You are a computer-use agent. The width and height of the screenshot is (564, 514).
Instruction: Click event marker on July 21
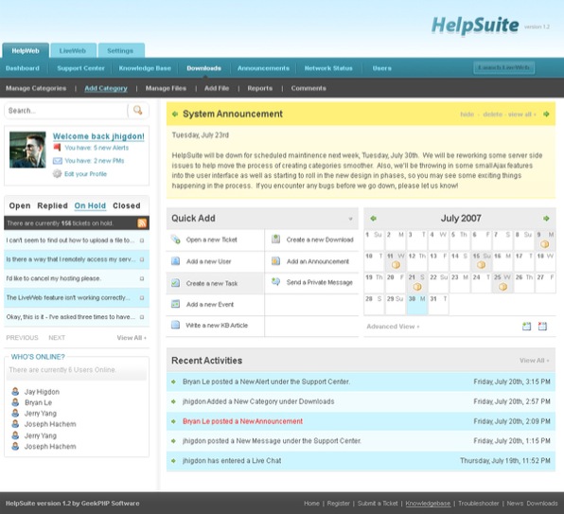point(417,287)
